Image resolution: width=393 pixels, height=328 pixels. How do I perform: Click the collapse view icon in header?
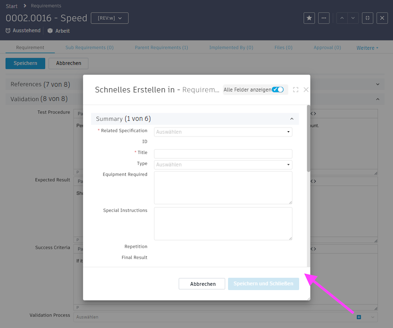(367, 18)
